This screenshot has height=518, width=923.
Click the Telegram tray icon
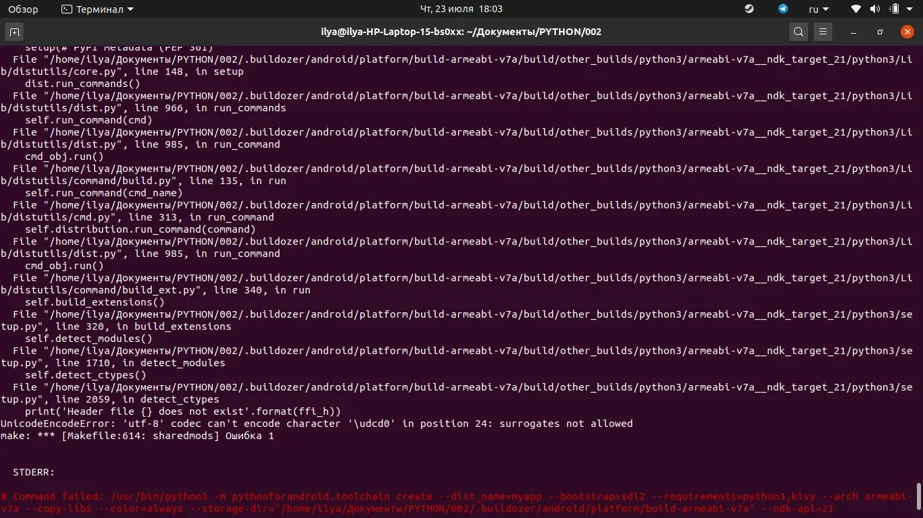click(x=783, y=9)
